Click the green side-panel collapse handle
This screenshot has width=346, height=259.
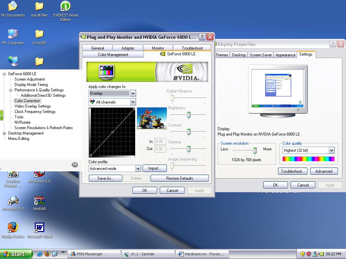pos(2,115)
